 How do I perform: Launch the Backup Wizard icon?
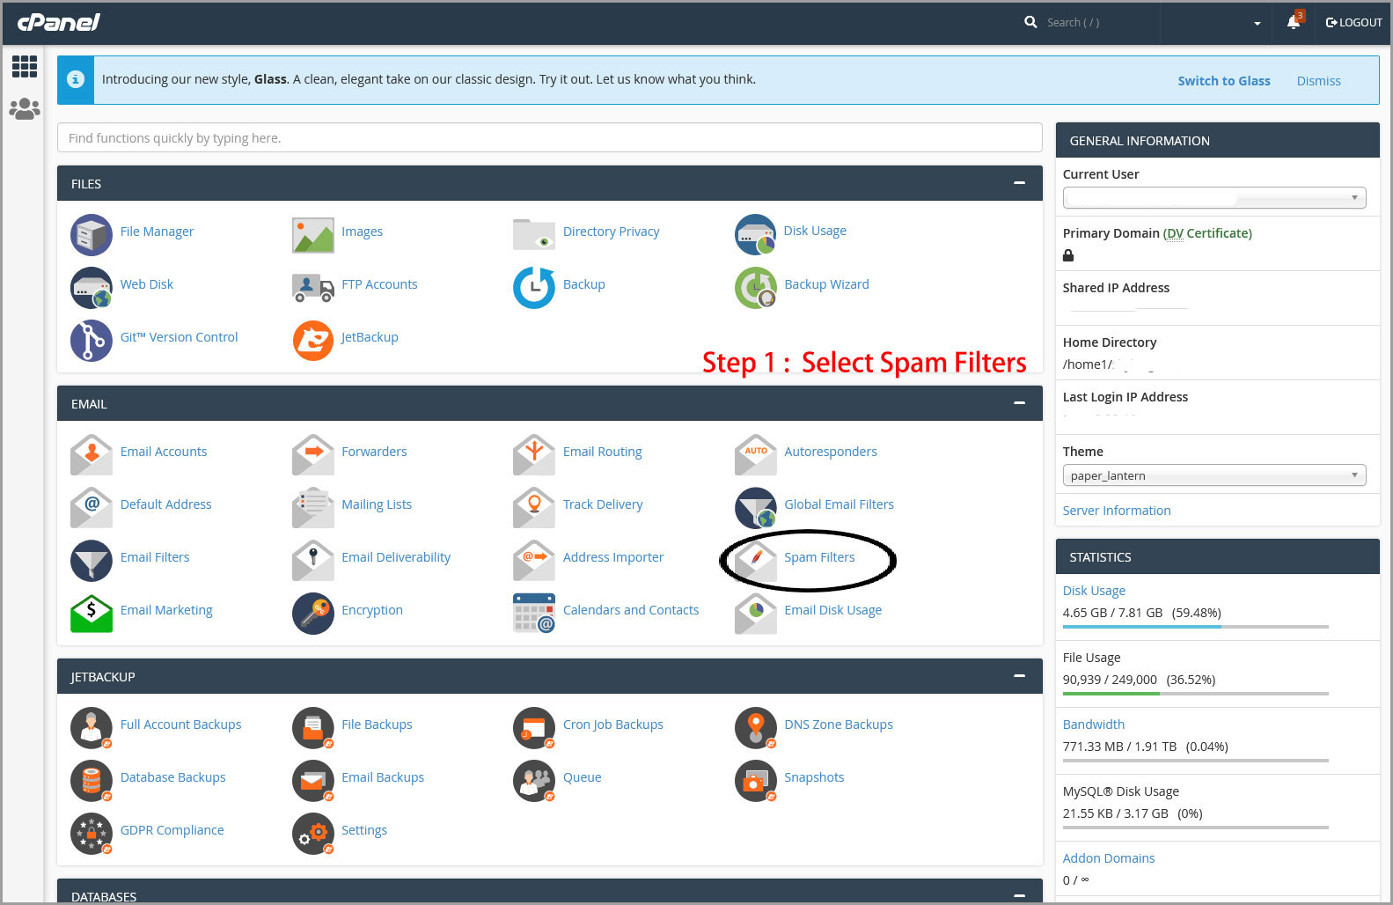756,288
